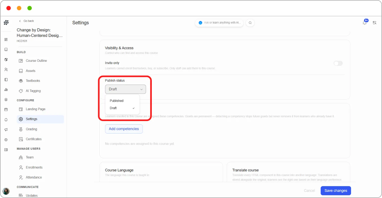Screen dimensions: 382x198
Task: Collapse the Publish status Draft dropdown
Action: pos(125,89)
